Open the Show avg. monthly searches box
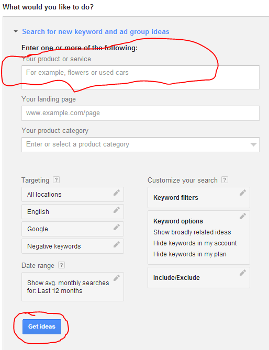The width and height of the screenshot is (269, 350). point(73,287)
